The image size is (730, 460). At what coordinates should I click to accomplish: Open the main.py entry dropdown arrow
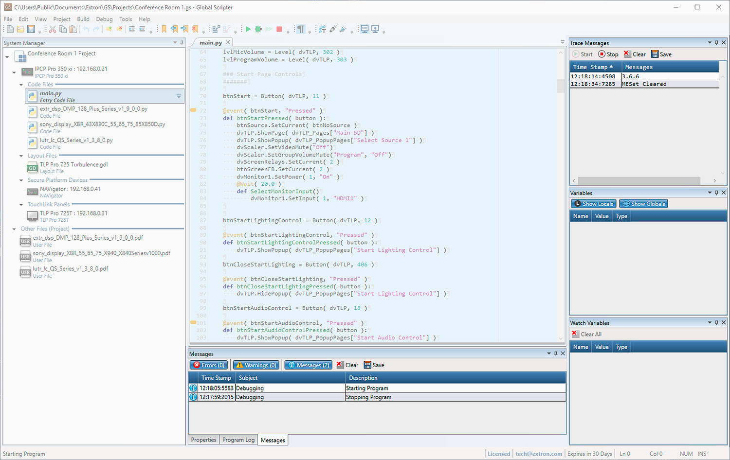tap(179, 96)
